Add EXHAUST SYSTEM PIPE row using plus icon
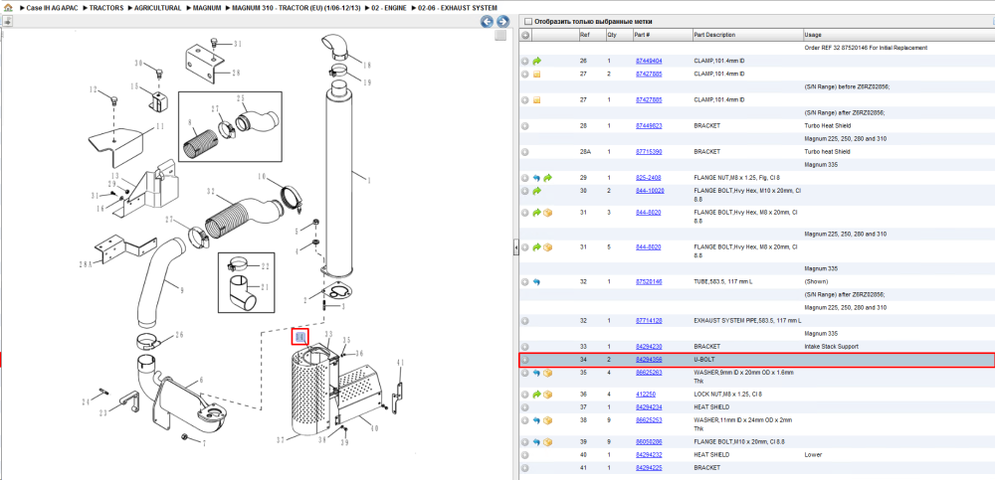The width and height of the screenshot is (995, 480). (525, 321)
